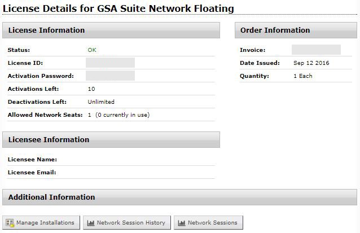Click the Additional Information section header
Viewport: 360px width, 233px height.
pyautogui.click(x=179, y=197)
